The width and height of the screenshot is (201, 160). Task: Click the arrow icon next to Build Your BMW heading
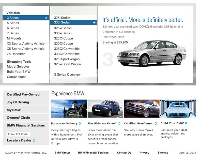point(186,123)
